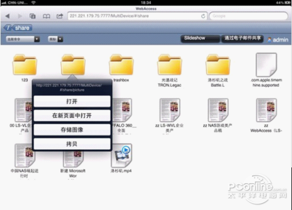Open the Safari bookmarks book icon
292x210 pixels.
(46, 16)
